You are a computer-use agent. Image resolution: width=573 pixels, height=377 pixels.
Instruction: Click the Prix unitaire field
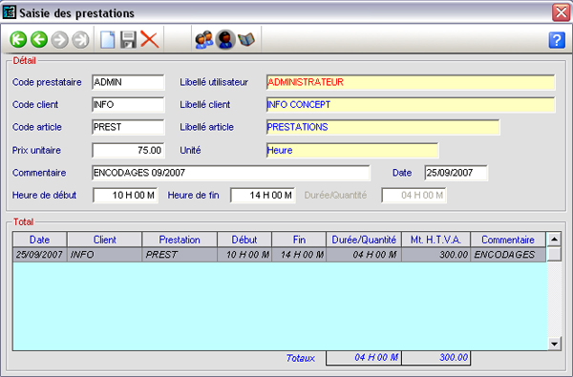[x=128, y=150]
